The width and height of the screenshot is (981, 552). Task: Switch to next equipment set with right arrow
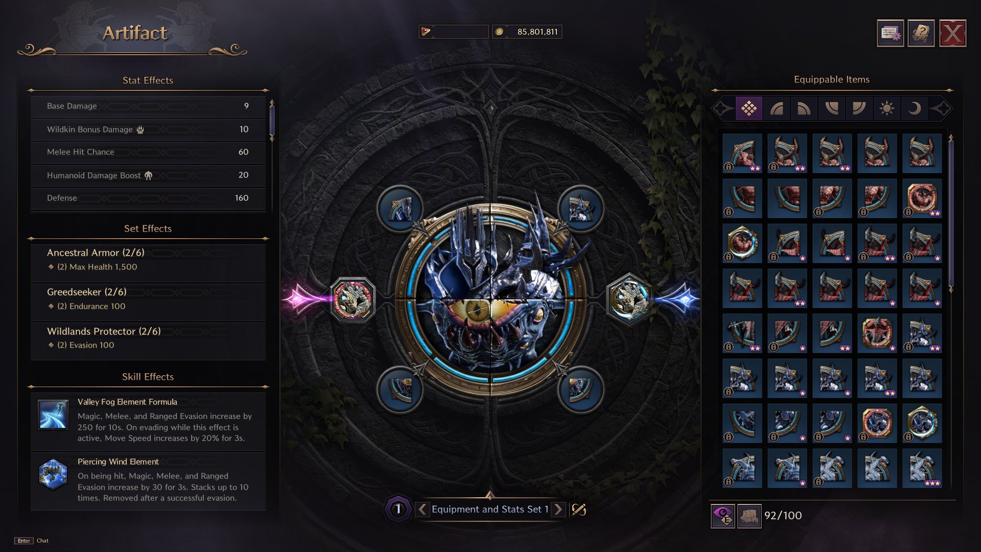(558, 509)
